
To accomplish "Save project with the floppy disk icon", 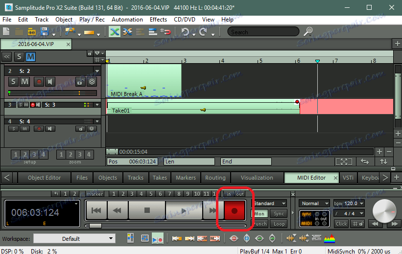I will coord(45,32).
